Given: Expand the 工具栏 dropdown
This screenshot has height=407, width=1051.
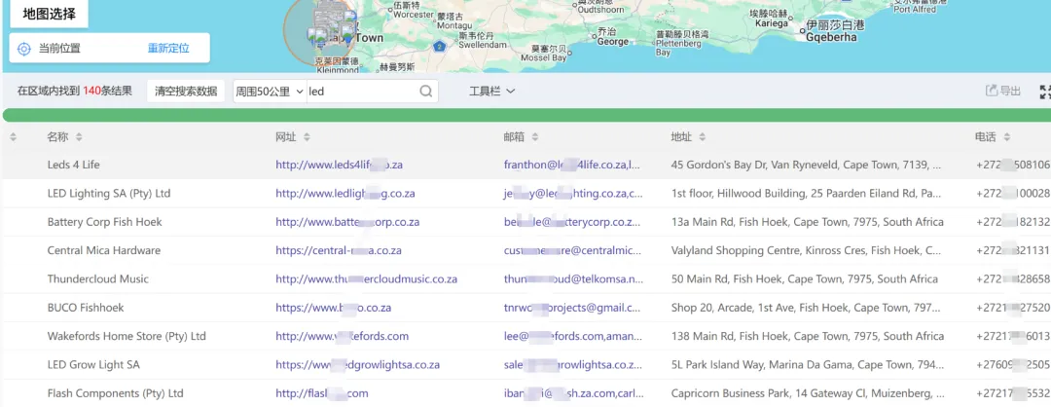Looking at the screenshot, I should [491, 92].
